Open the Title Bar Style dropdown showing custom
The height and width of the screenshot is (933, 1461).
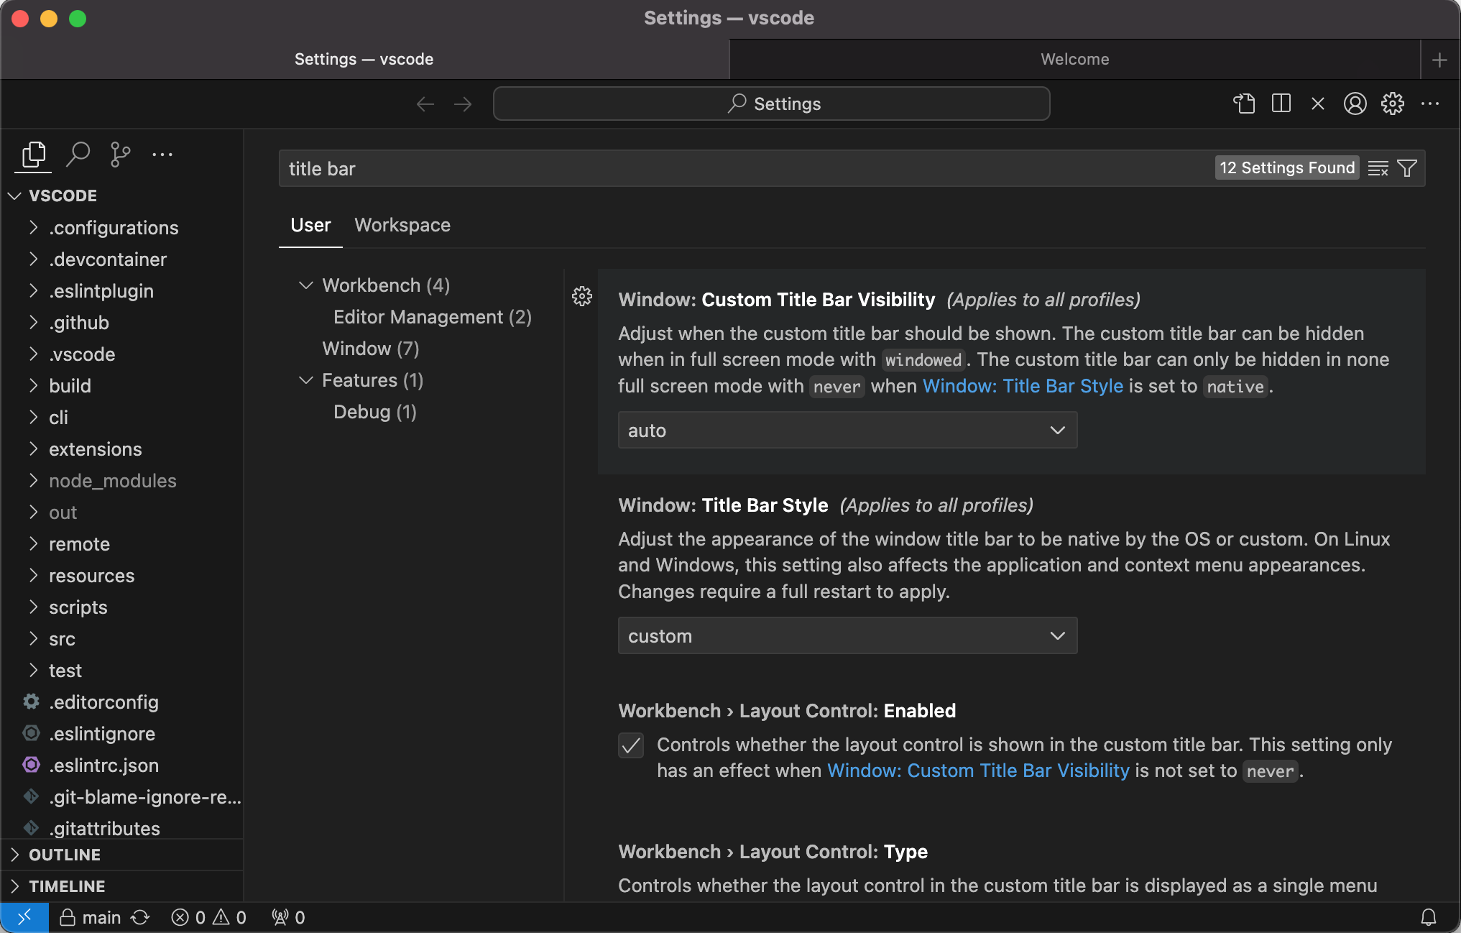[x=847, y=635]
